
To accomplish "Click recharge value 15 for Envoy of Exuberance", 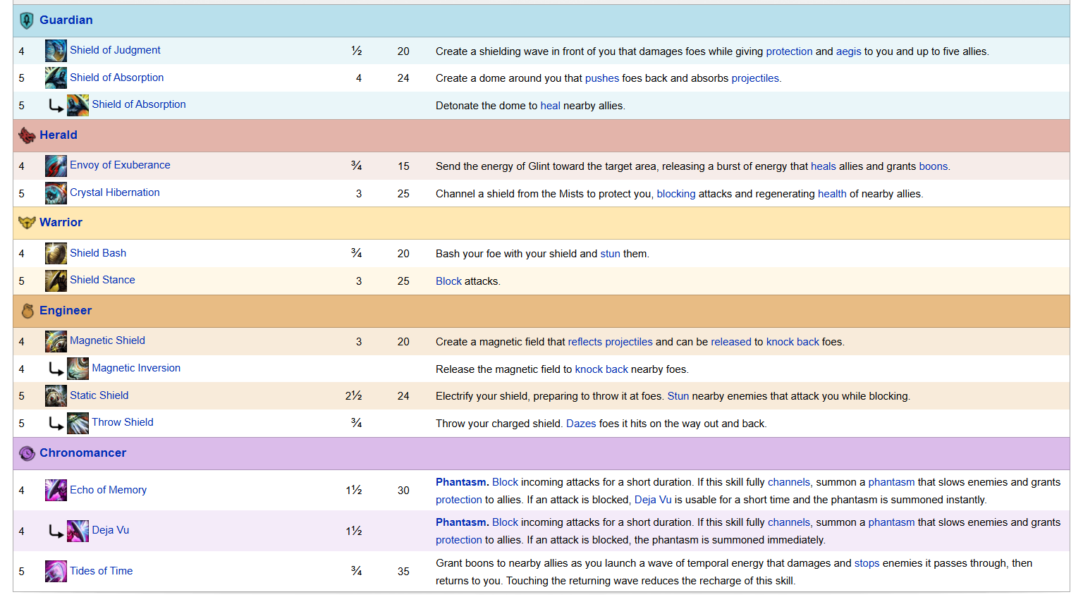I will pos(403,166).
